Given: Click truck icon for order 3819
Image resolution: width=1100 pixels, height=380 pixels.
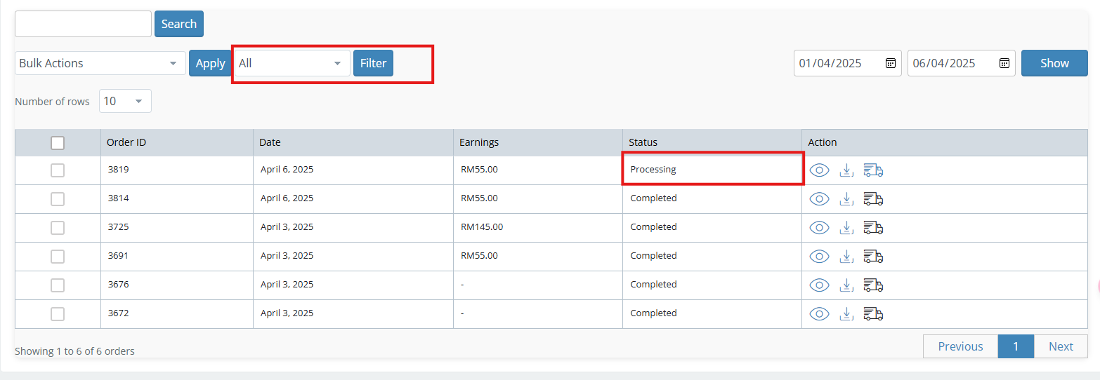Looking at the screenshot, I should (873, 170).
